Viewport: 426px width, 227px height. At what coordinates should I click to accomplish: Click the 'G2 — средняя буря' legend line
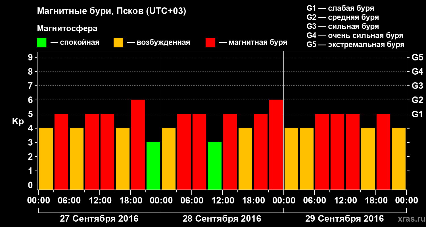point(343,17)
